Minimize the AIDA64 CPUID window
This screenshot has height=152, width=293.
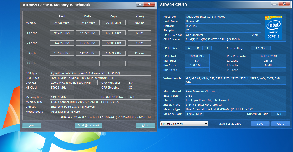click(x=274, y=4)
